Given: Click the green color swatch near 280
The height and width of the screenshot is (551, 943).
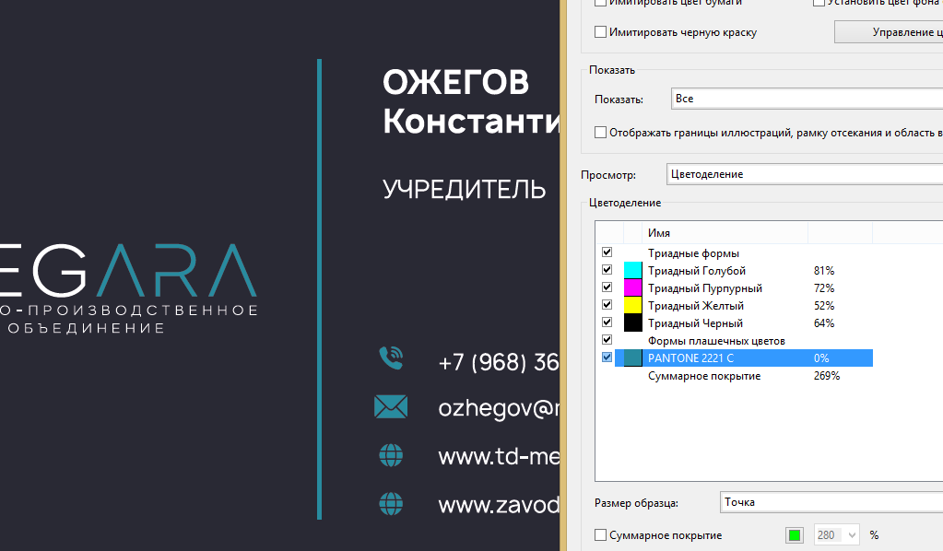Looking at the screenshot, I should (794, 534).
